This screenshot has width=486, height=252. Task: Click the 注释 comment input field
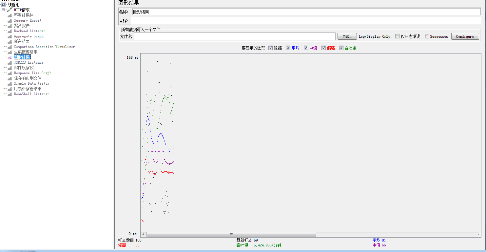tap(306, 21)
